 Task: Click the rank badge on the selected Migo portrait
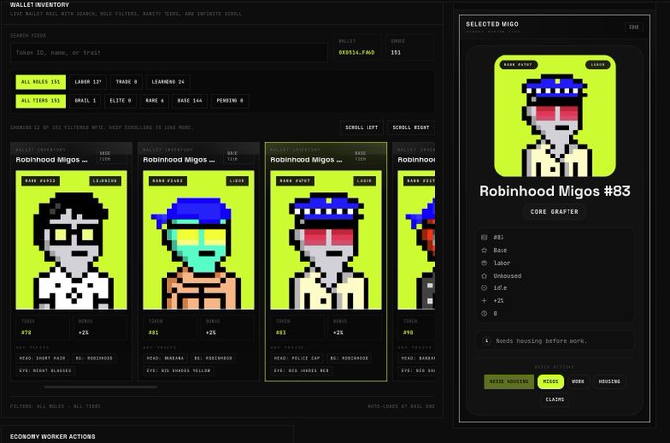(x=518, y=65)
